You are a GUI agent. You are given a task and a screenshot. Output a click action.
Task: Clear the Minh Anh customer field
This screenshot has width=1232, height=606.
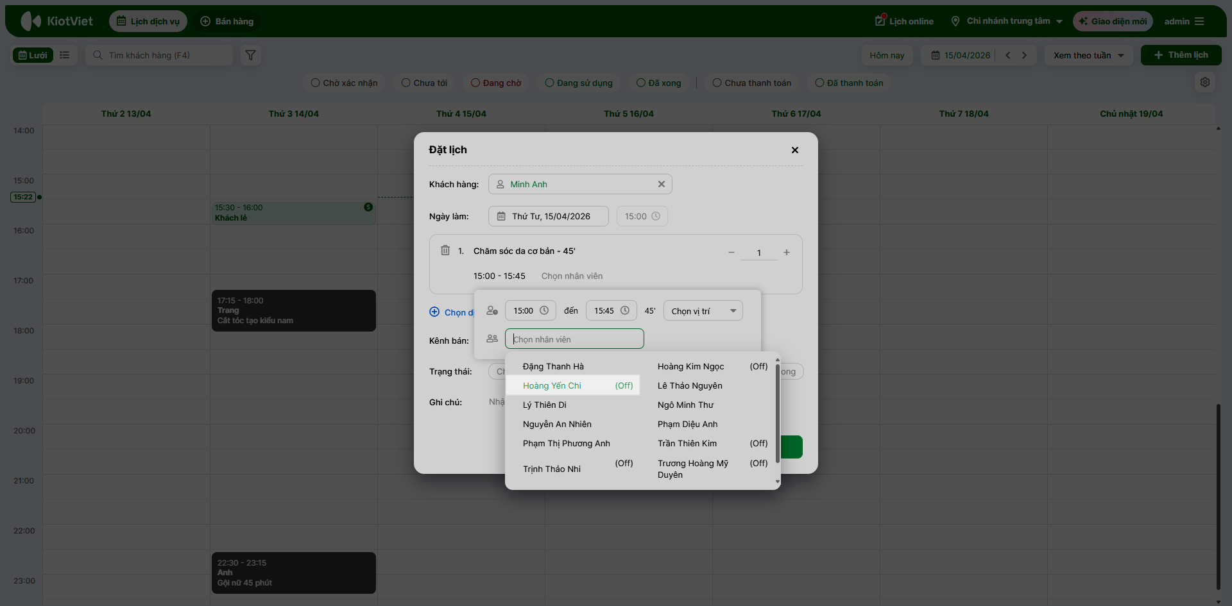661,184
